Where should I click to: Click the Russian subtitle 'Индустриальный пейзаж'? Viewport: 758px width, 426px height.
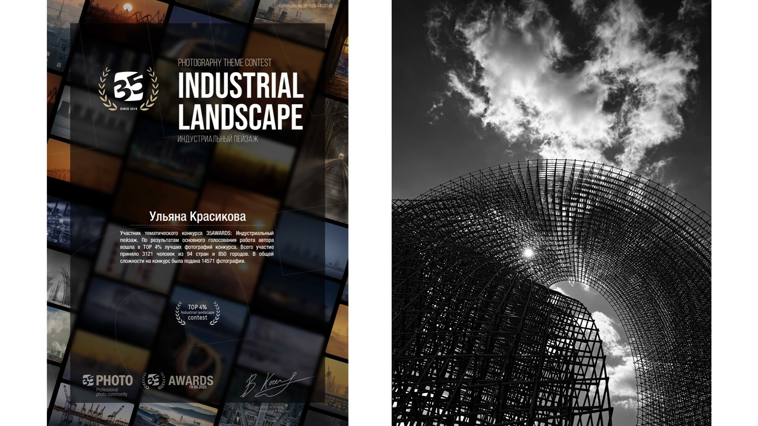[218, 139]
